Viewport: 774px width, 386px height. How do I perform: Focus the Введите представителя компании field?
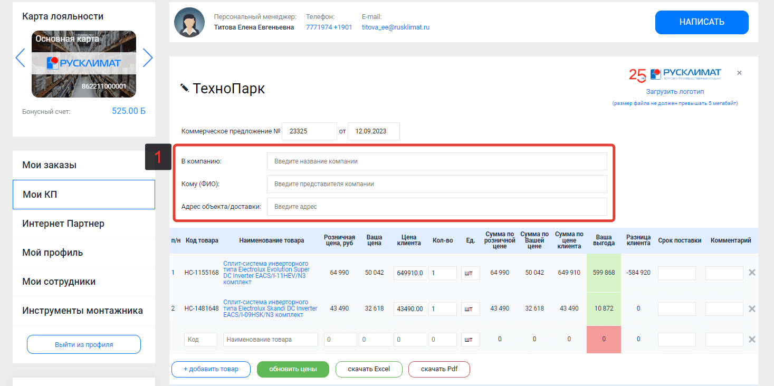tap(437, 184)
